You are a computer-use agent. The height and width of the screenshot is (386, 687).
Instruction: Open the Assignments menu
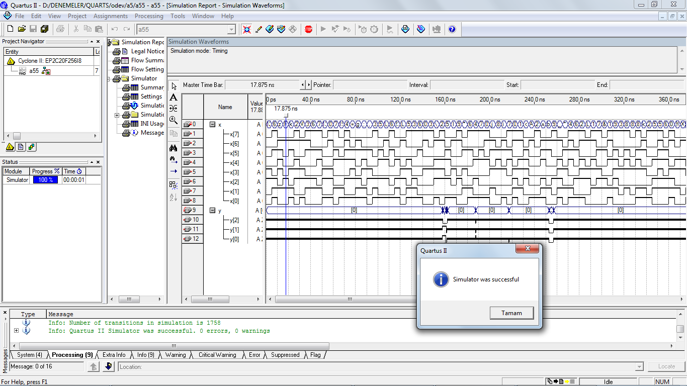111,16
